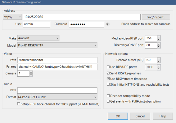Click the Find/inspect... button

click(156, 17)
